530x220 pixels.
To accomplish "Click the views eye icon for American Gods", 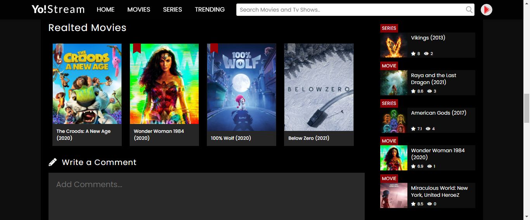I will 428,129.
